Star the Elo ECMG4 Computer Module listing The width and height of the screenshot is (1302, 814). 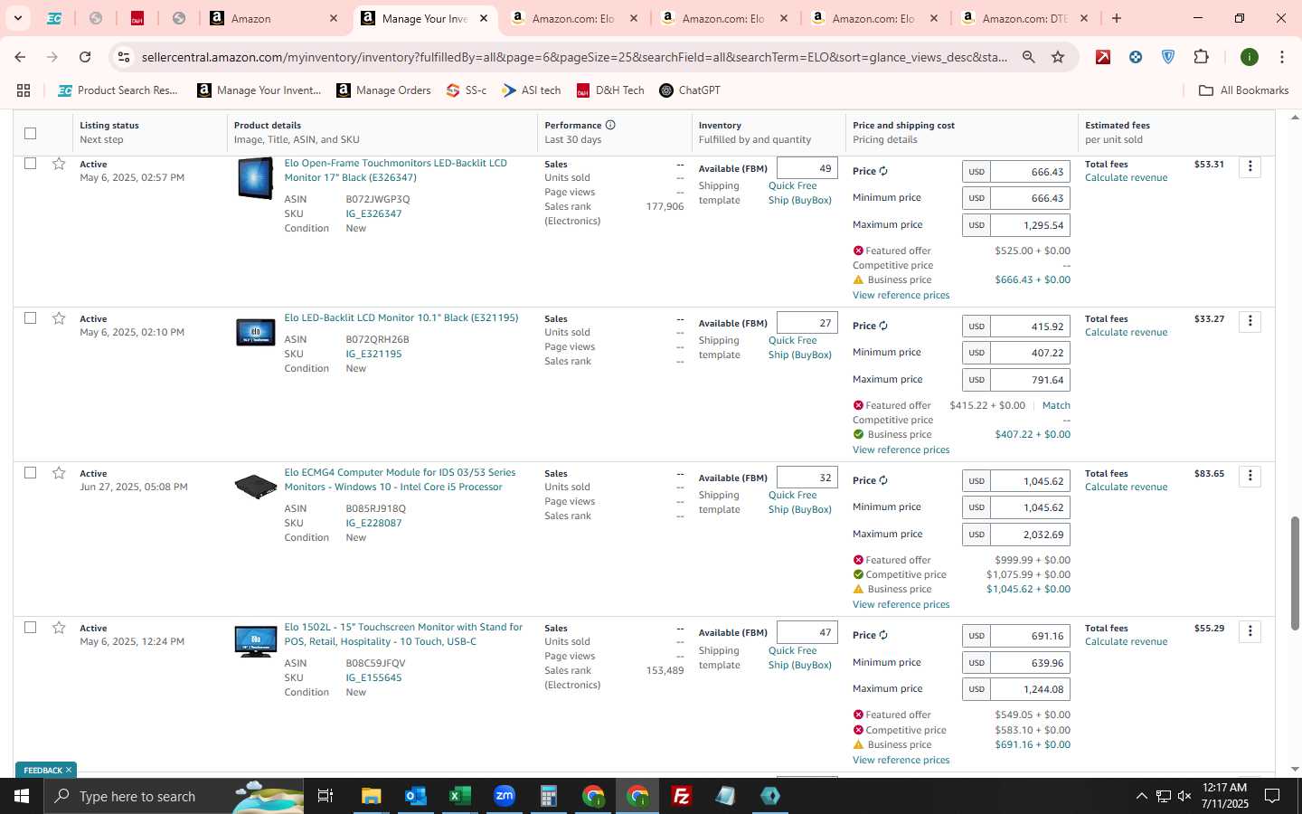(59, 473)
